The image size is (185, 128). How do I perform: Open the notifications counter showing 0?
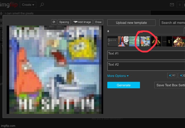coord(180,5)
